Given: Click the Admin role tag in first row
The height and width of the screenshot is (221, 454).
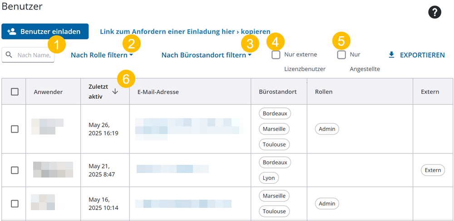Looking at the screenshot, I should point(327,129).
